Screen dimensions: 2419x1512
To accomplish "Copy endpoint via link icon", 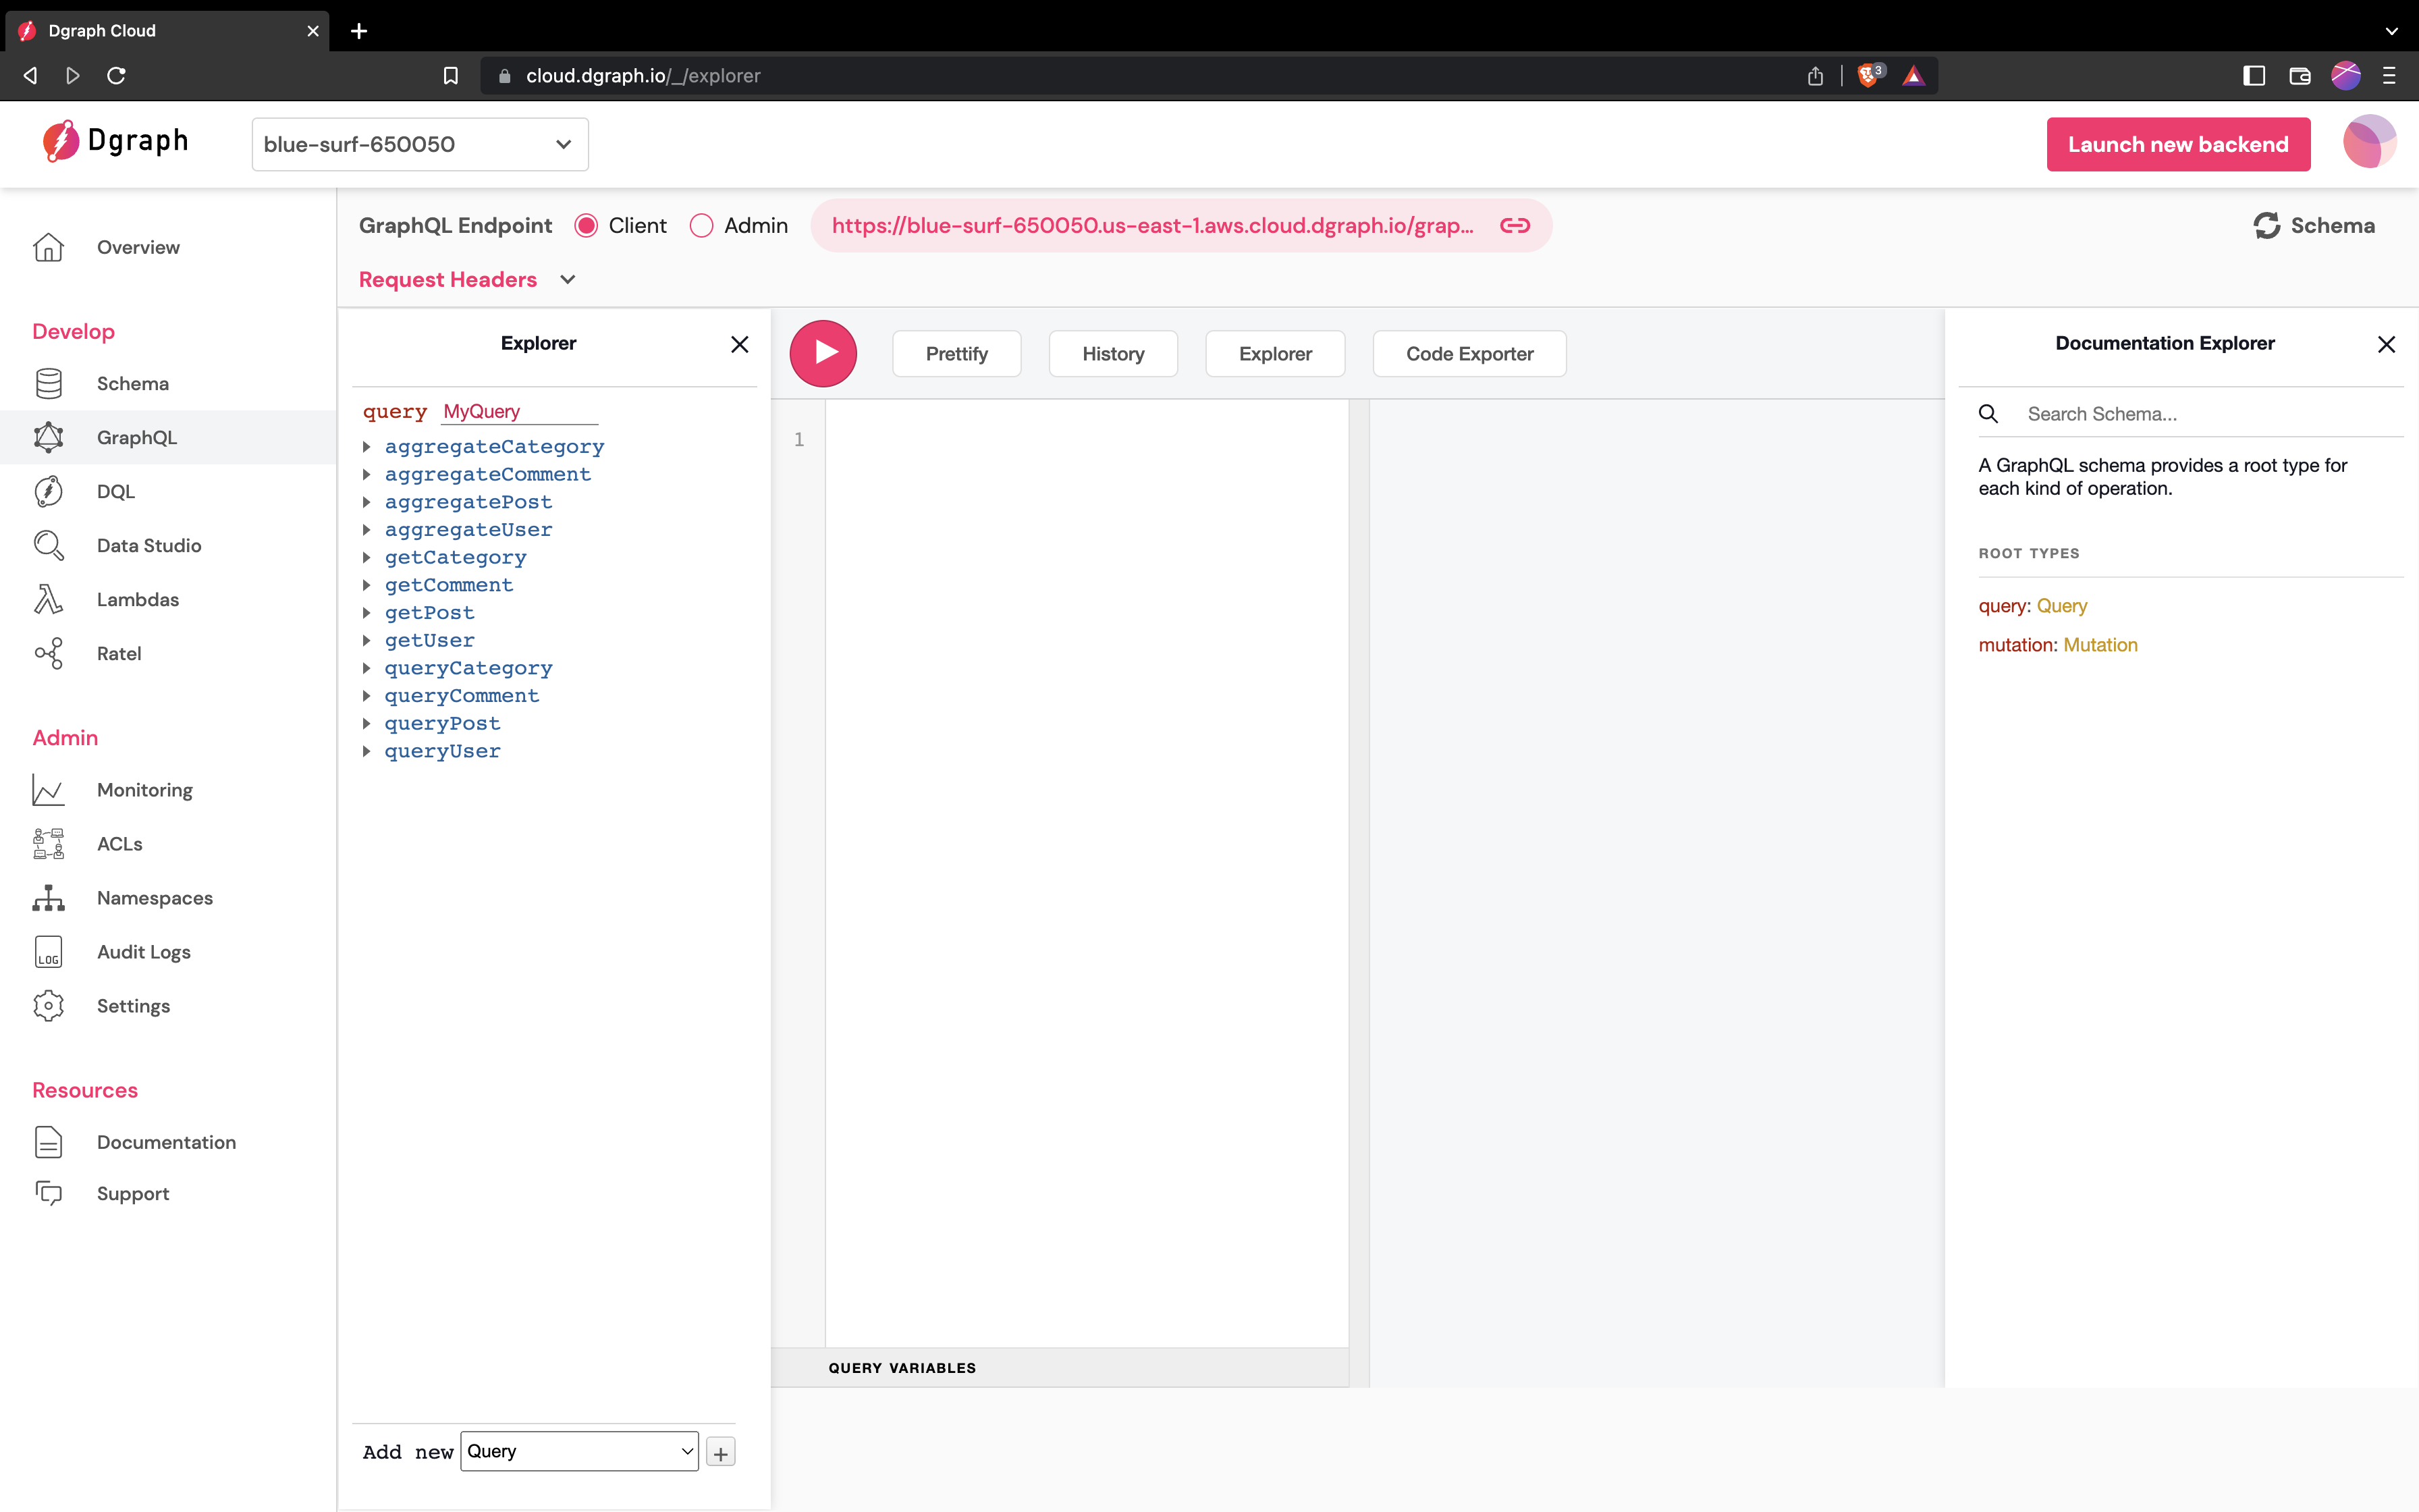I will [x=1515, y=225].
